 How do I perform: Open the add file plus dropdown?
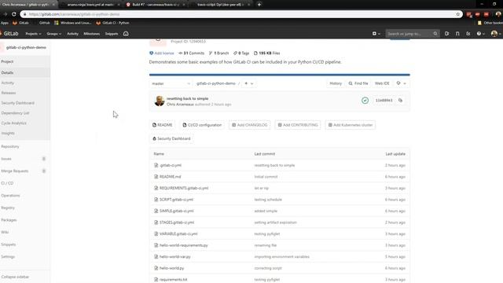click(248, 83)
